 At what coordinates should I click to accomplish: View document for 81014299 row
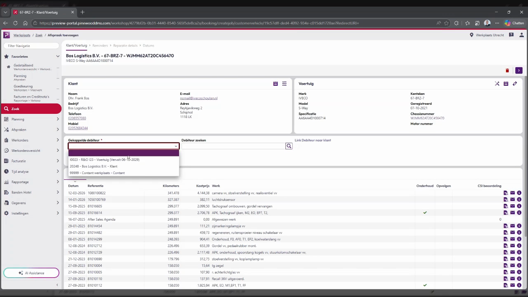click(506, 239)
